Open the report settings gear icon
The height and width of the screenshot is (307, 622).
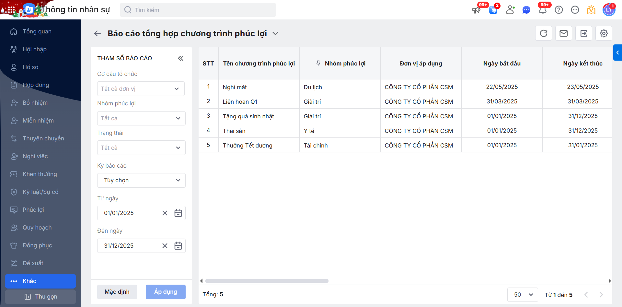(x=604, y=33)
